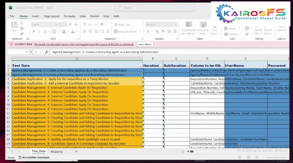This screenshot has width=293, height=163.
Task: Click the Learn More button
Action: click(x=145, y=44)
